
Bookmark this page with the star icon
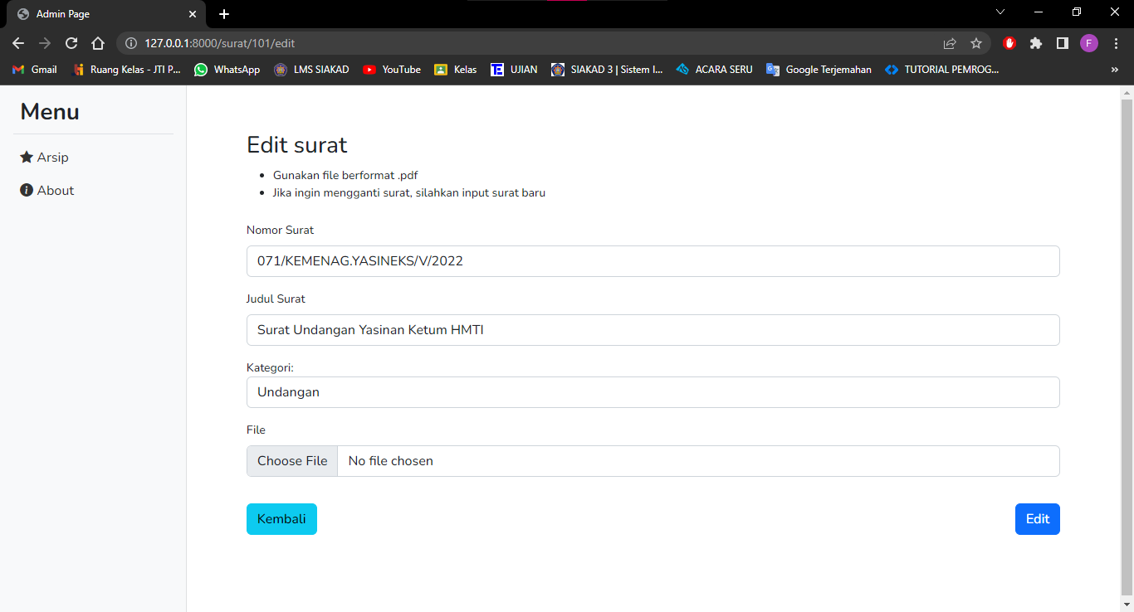point(975,42)
